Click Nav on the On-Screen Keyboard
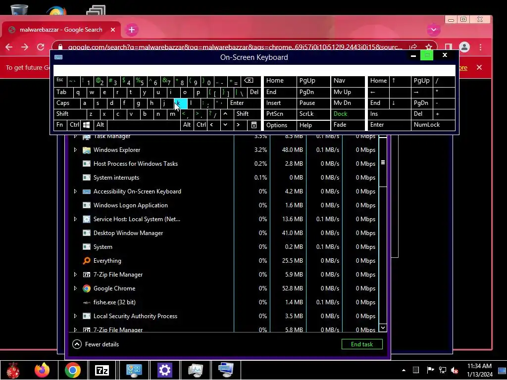 348,81
